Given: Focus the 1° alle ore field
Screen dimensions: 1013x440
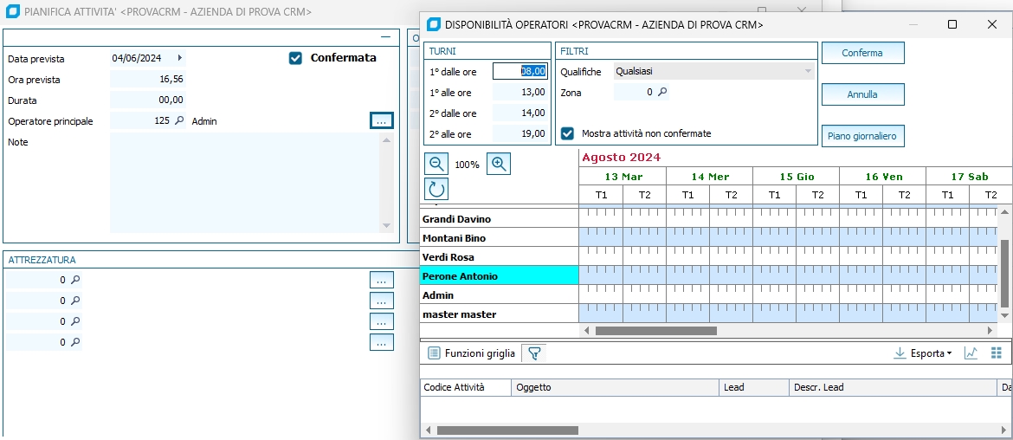Looking at the screenshot, I should 520,92.
